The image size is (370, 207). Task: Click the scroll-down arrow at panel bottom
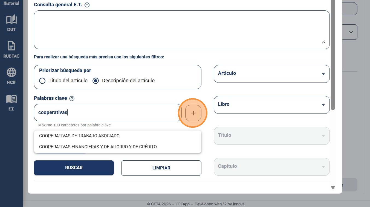click(333, 188)
